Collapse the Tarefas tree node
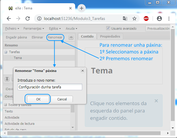This screenshot has height=138, width=177. [x=6, y=52]
